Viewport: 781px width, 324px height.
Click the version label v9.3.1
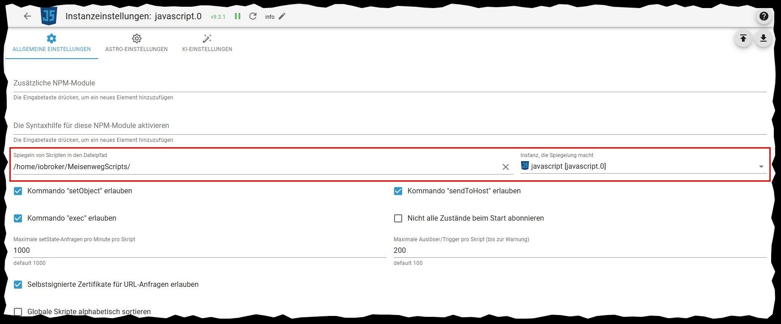pos(218,17)
